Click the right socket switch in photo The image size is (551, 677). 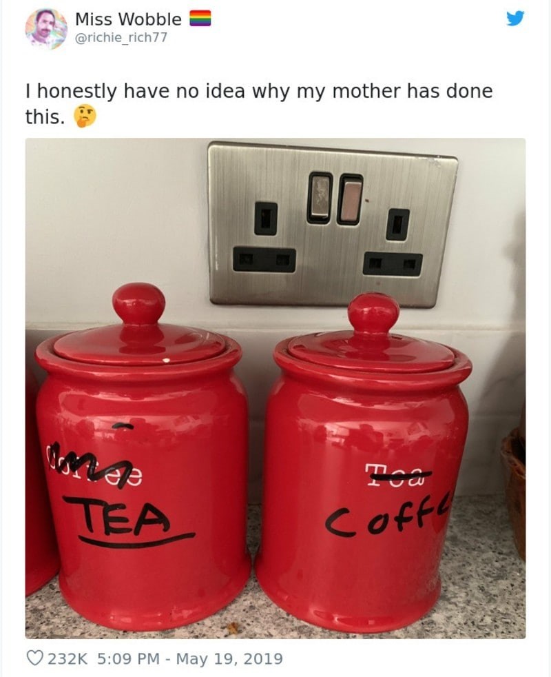[349, 199]
